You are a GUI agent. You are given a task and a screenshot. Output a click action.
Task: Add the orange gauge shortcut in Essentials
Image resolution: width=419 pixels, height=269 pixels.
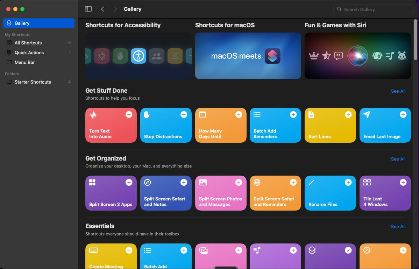tap(403, 250)
